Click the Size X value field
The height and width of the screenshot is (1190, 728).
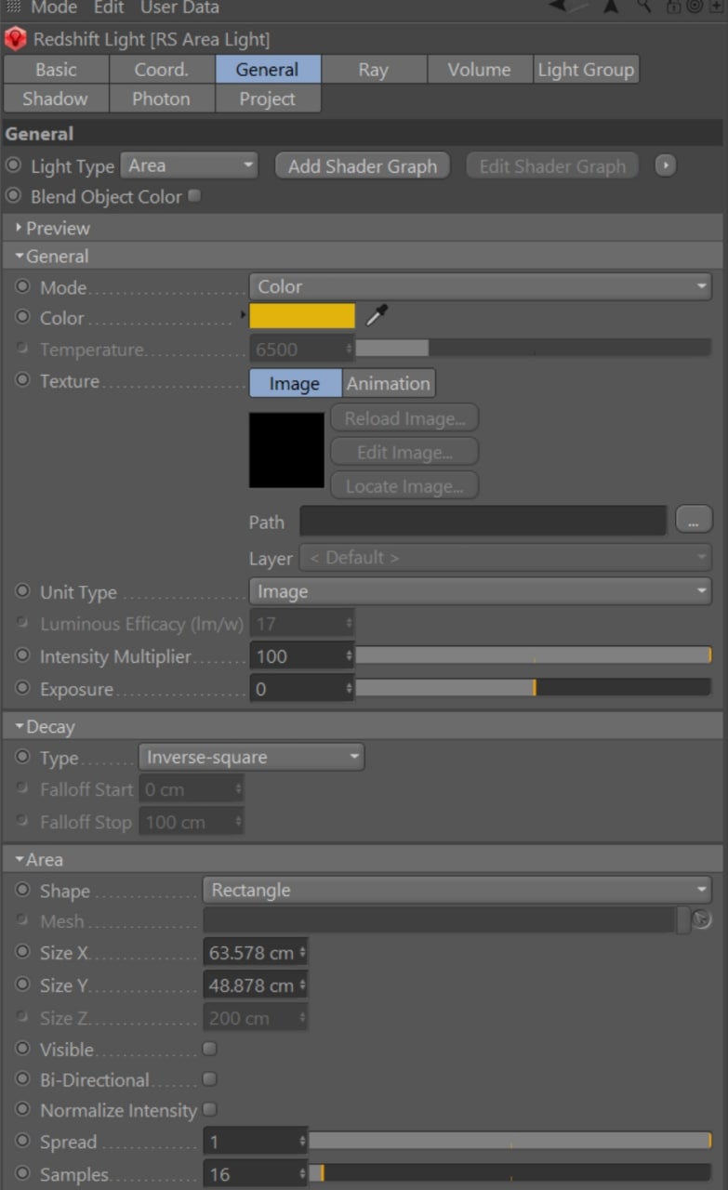point(256,953)
